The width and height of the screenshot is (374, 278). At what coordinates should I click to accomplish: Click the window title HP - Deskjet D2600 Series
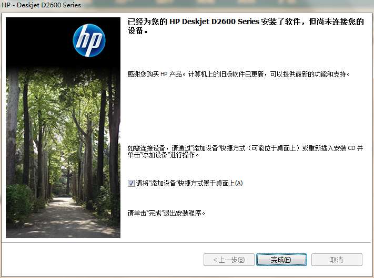pyautogui.click(x=41, y=5)
